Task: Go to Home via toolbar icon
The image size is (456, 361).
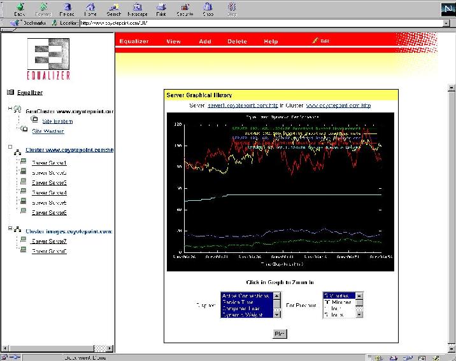Action: tap(90, 8)
